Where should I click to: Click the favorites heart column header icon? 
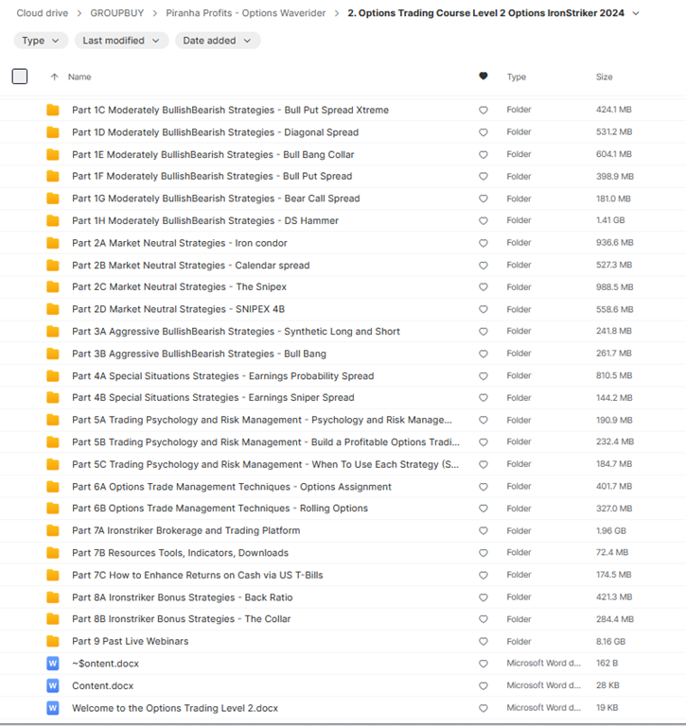484,77
